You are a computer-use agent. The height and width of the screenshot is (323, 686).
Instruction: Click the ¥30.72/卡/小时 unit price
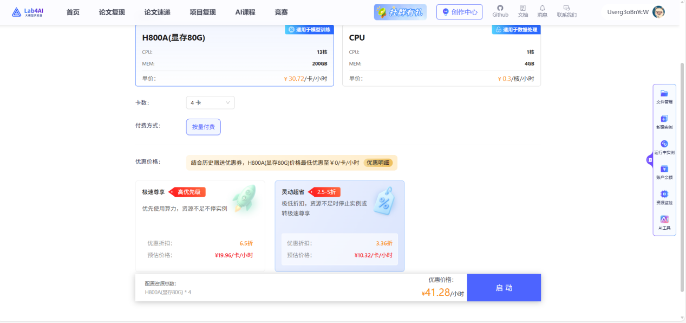point(305,79)
